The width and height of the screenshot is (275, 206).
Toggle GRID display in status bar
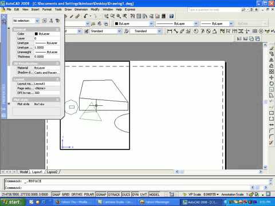tap(66, 195)
